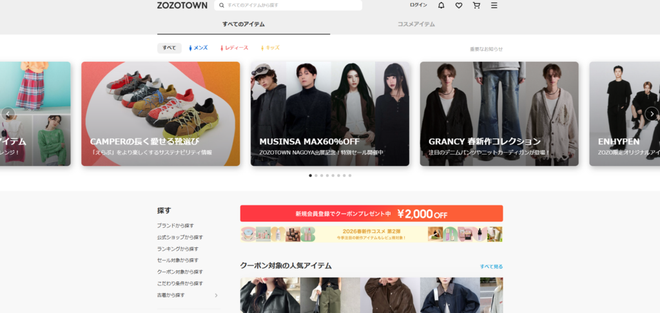
Task: Select the キッズ filter
Action: 270,48
